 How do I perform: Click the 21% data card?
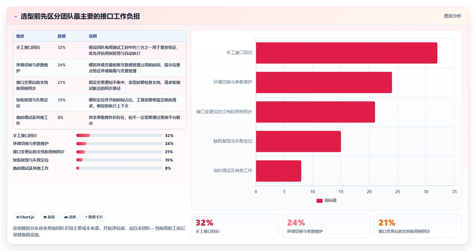pyautogui.click(x=418, y=226)
